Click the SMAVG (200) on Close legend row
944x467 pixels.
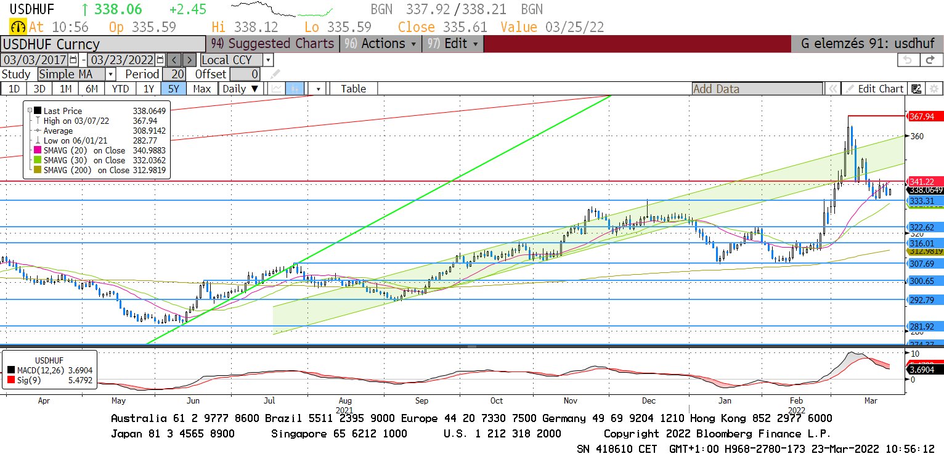[x=100, y=170]
